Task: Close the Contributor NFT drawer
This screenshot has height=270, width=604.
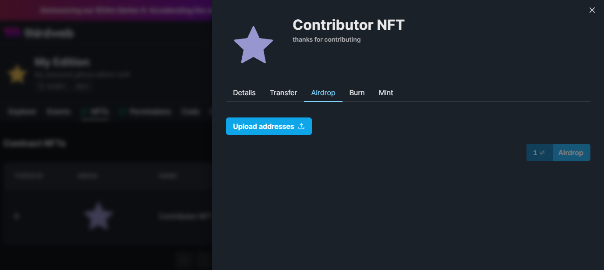Action: [x=592, y=10]
